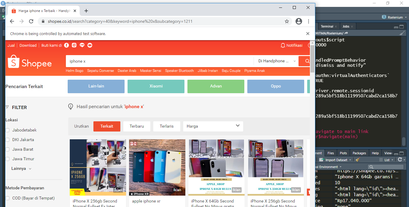The image size is (409, 207).
Task: Check the Jabodetabek location filter
Action: coord(7,130)
